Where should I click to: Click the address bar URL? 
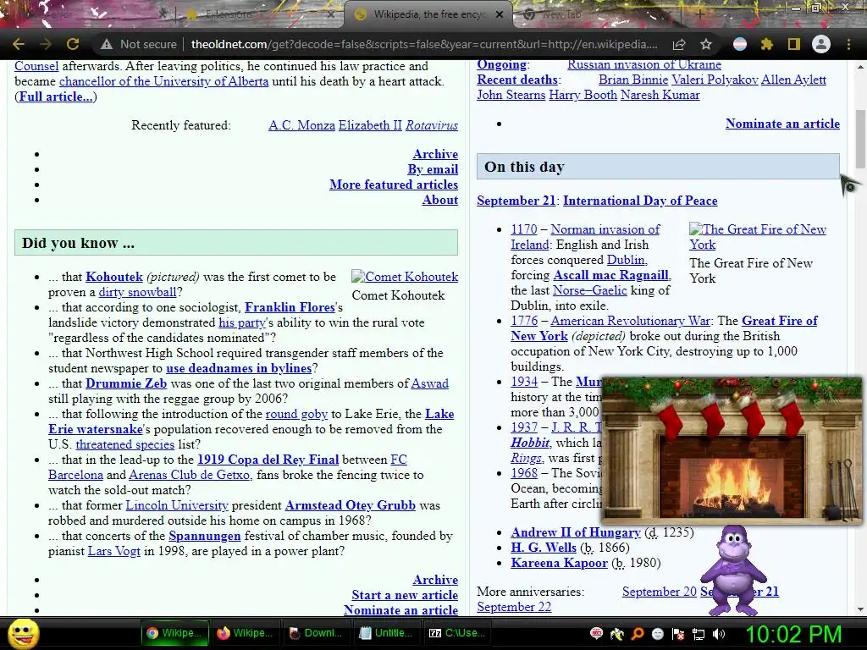[424, 44]
